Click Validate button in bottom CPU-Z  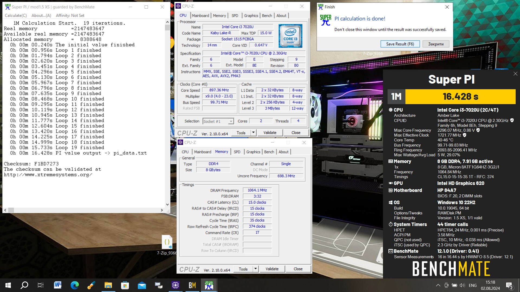pyautogui.click(x=272, y=269)
